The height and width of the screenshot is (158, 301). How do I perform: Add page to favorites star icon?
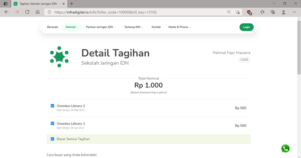point(237,12)
